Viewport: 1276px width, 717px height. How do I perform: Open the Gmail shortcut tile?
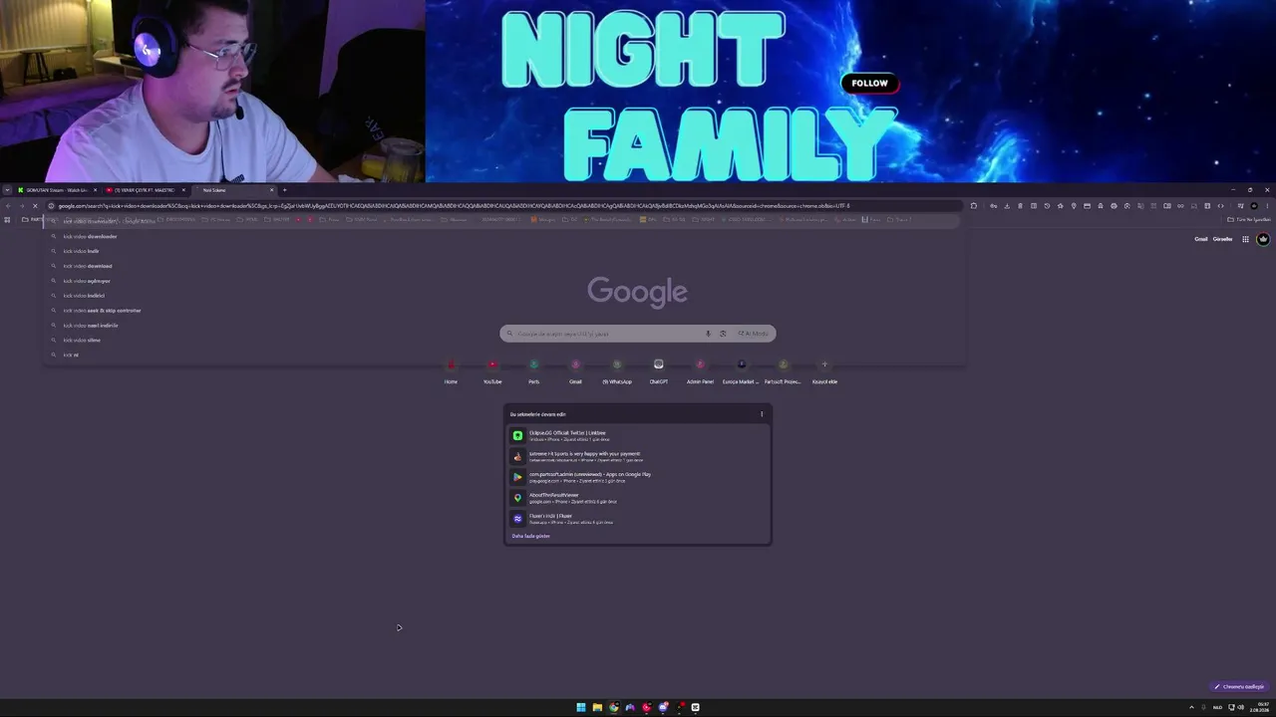[x=575, y=370]
